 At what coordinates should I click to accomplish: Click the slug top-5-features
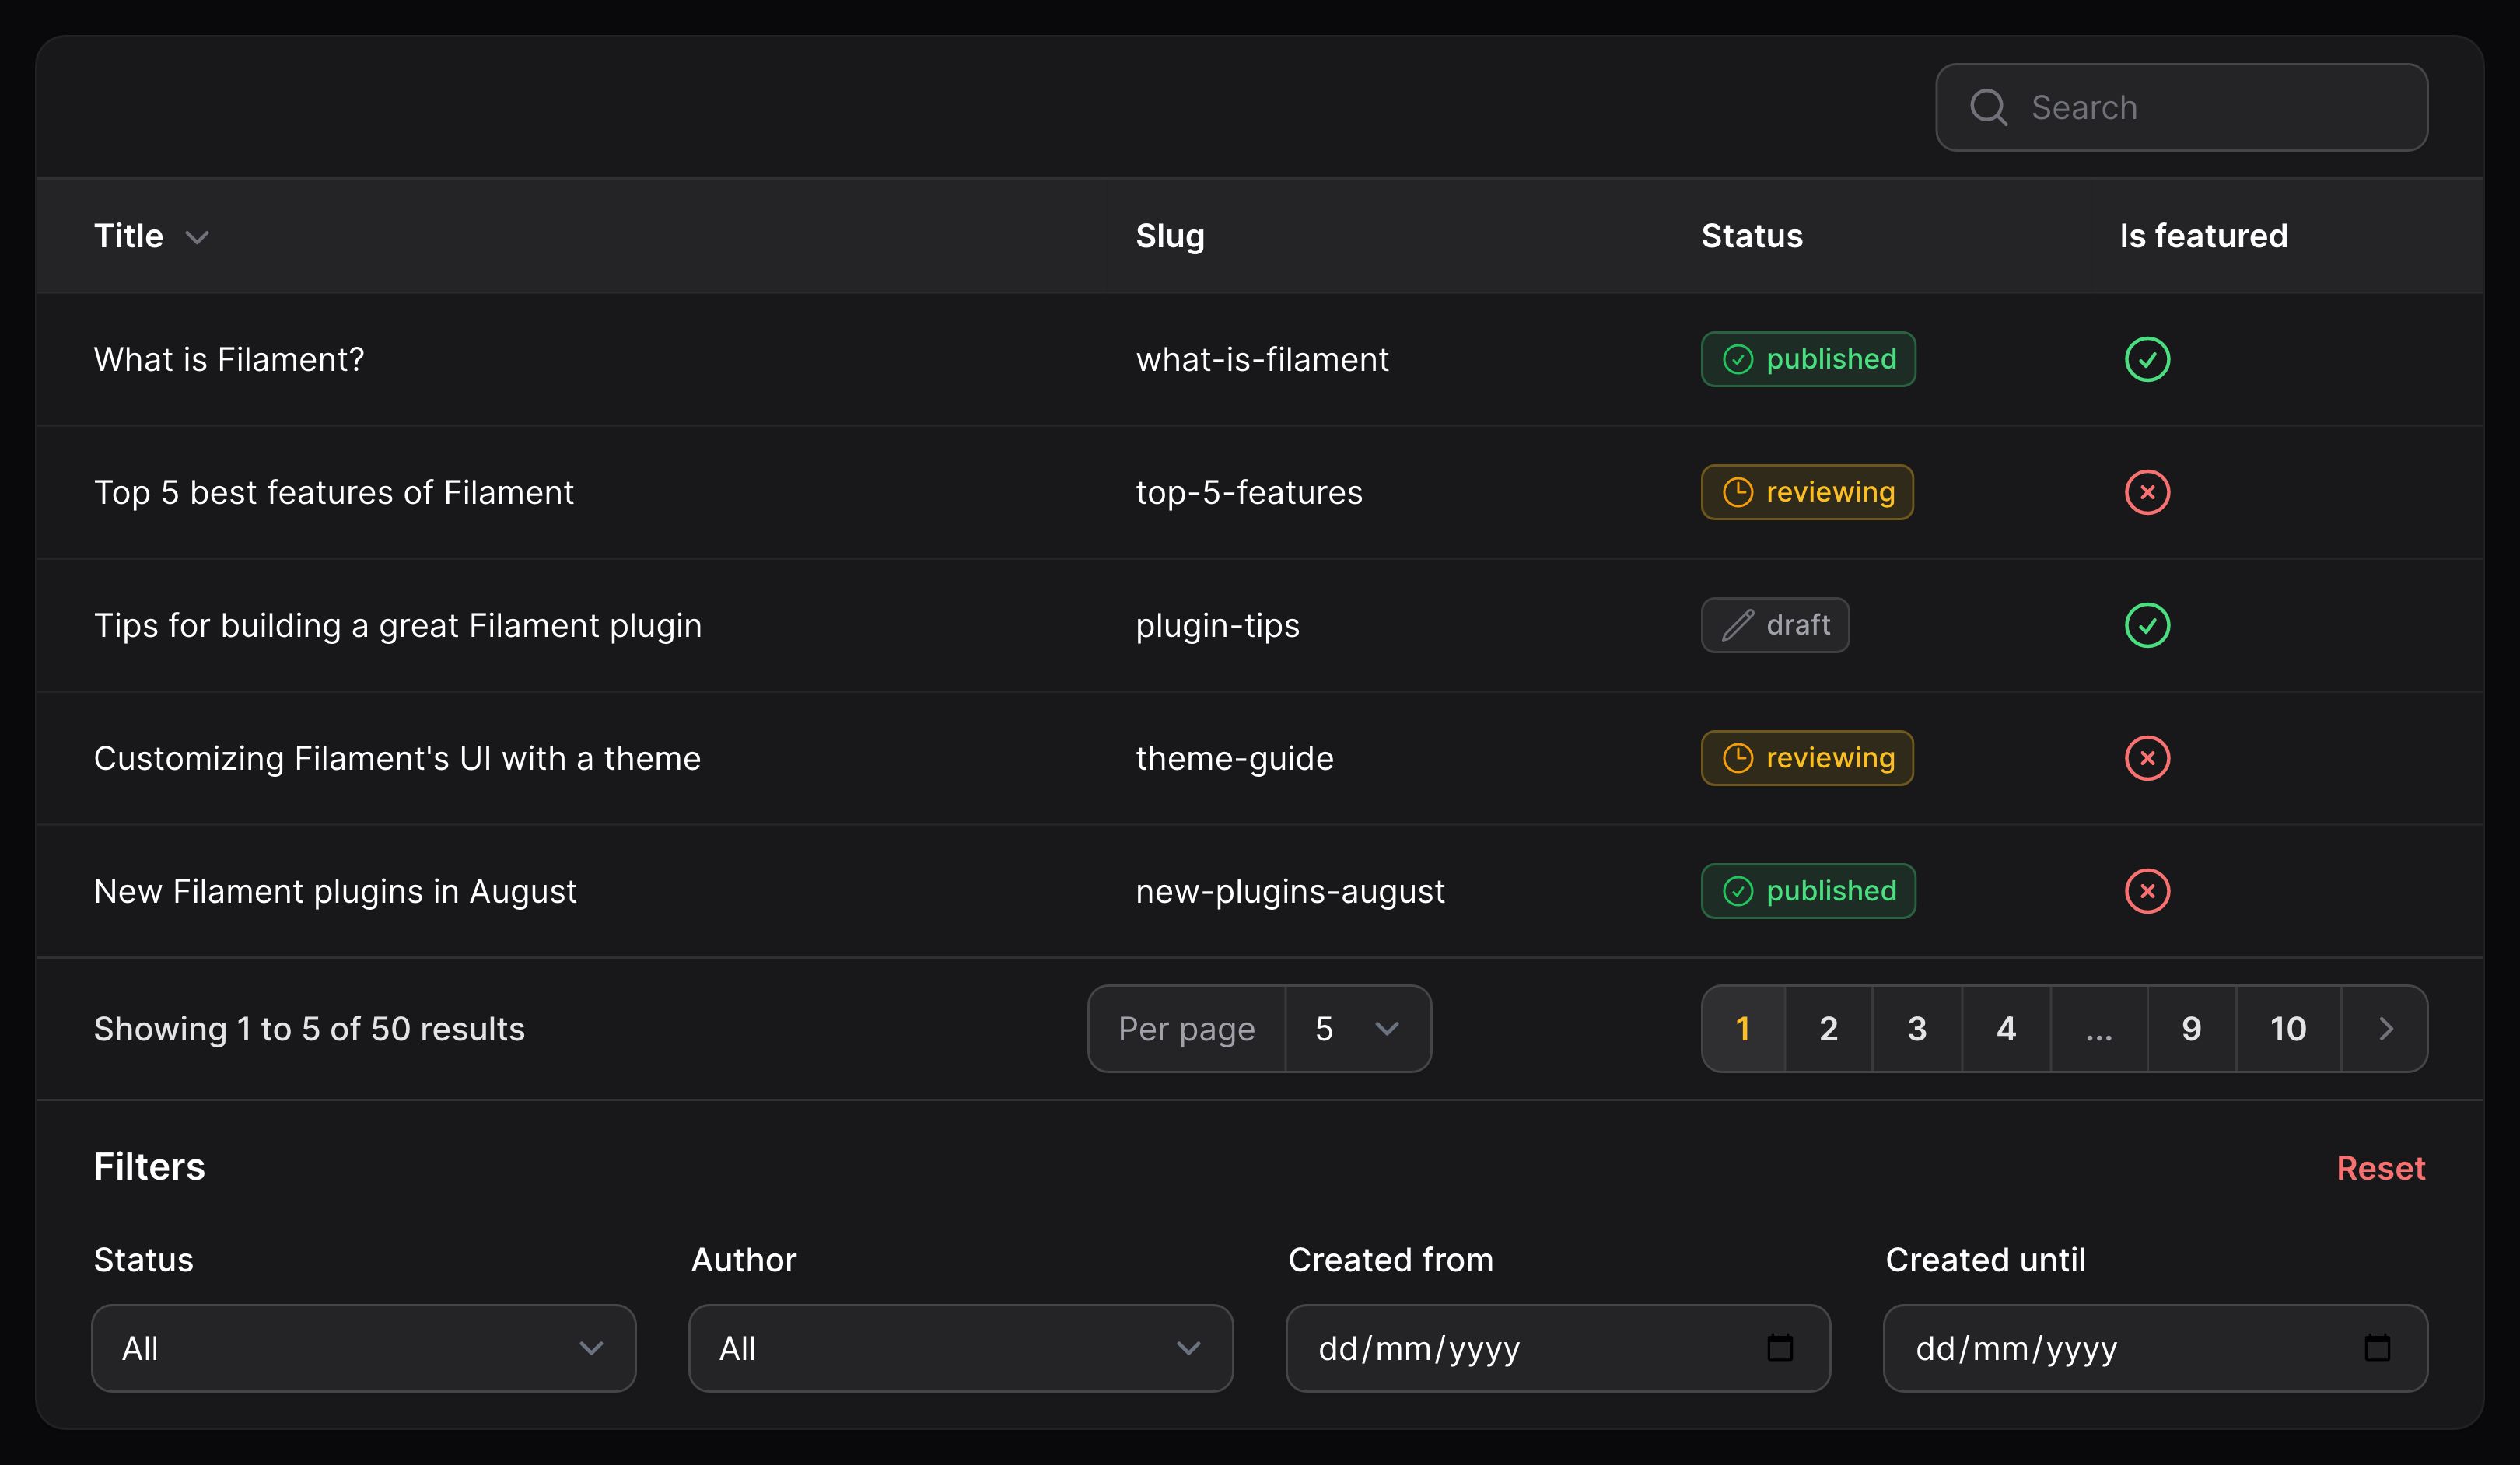(x=1249, y=492)
